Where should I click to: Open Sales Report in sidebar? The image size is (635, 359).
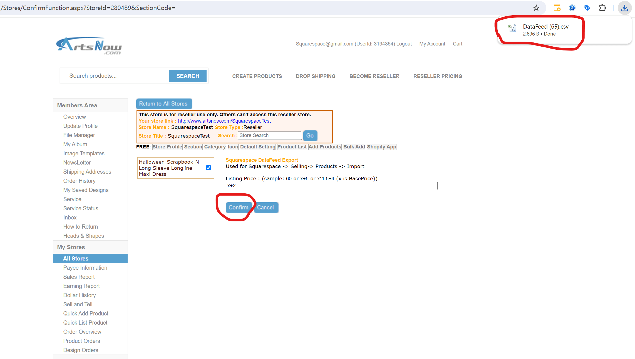tap(79, 277)
